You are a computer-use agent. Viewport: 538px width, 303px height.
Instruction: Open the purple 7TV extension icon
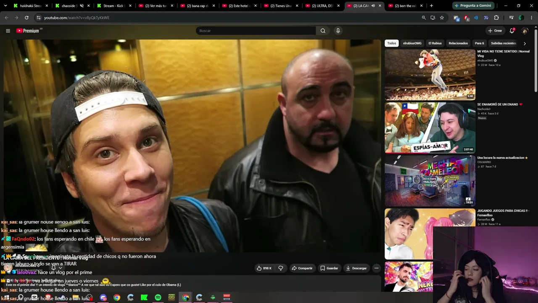[x=486, y=18]
